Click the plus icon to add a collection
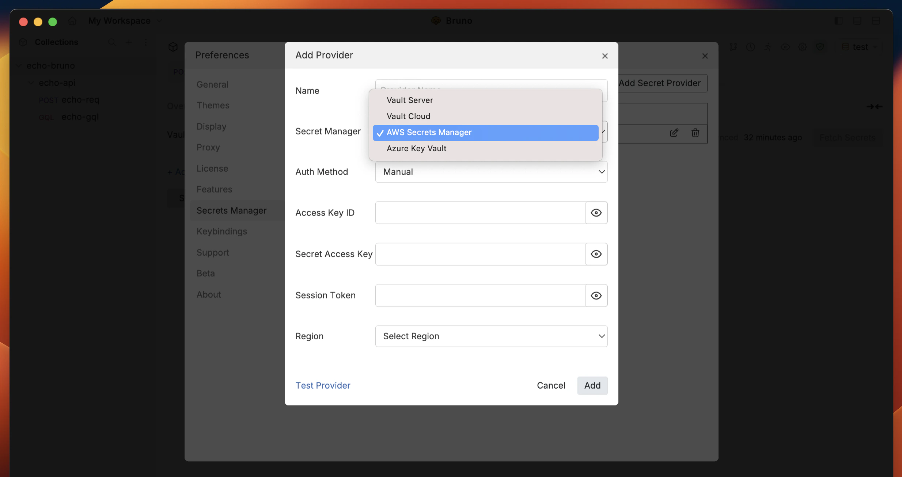Viewport: 902px width, 477px height. (129, 42)
